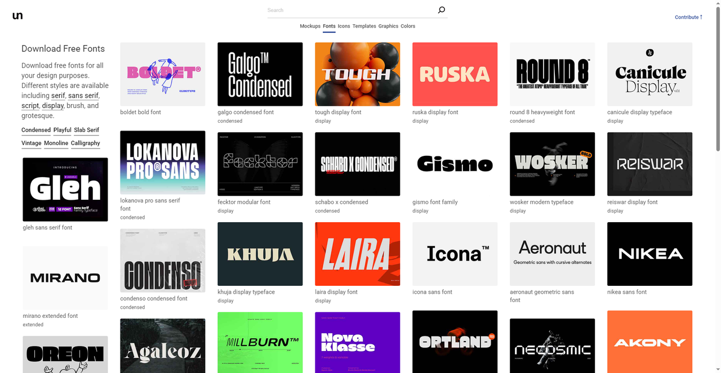Follow the 'sans serif' link in description
The image size is (721, 373).
[x=83, y=96]
